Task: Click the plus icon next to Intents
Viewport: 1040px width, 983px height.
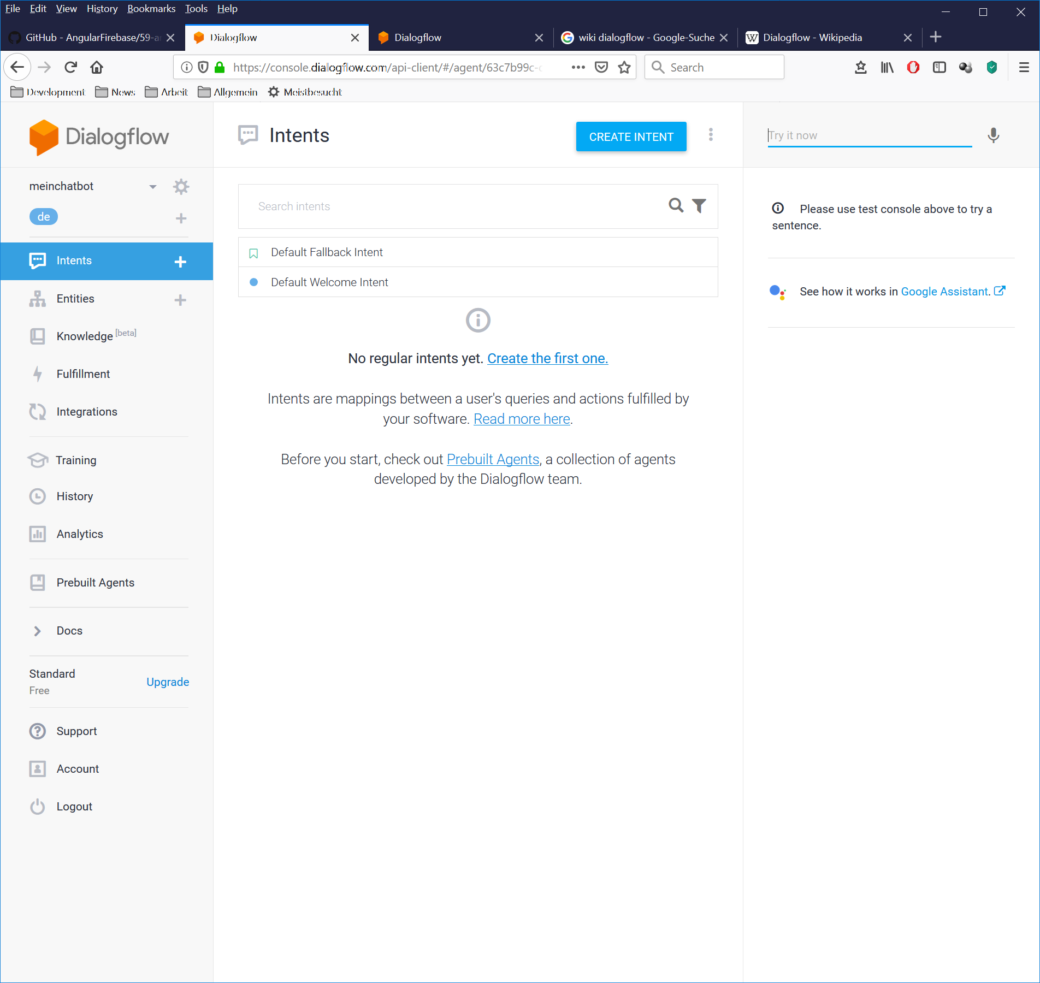Action: click(180, 262)
